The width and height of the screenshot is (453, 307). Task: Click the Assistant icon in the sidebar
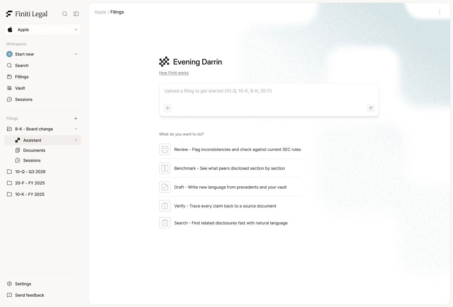point(18,140)
